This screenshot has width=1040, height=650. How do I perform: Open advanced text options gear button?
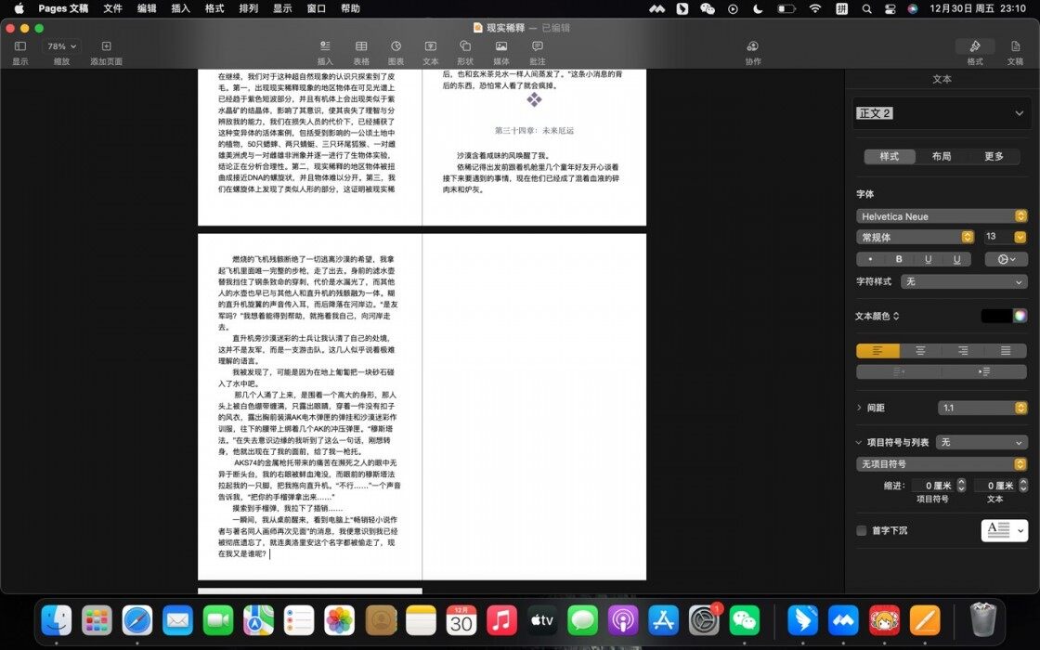point(1007,259)
